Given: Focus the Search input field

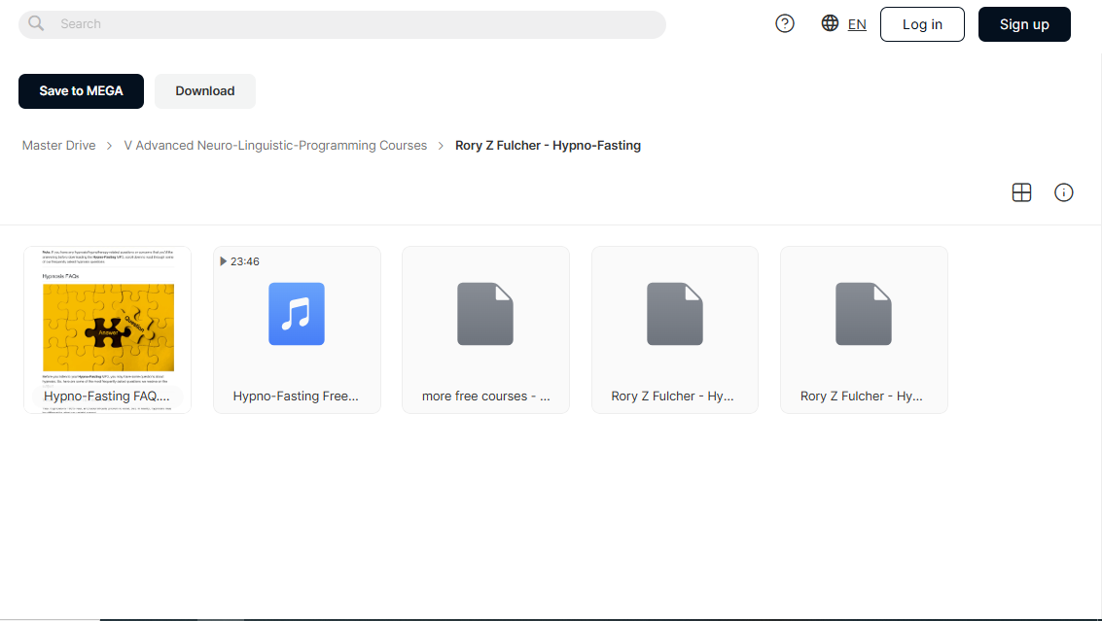Looking at the screenshot, I should pos(342,24).
